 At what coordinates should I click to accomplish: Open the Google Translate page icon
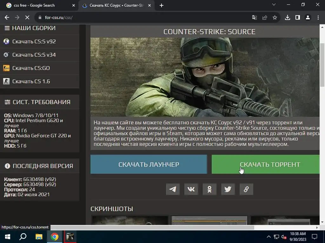(x=254, y=18)
